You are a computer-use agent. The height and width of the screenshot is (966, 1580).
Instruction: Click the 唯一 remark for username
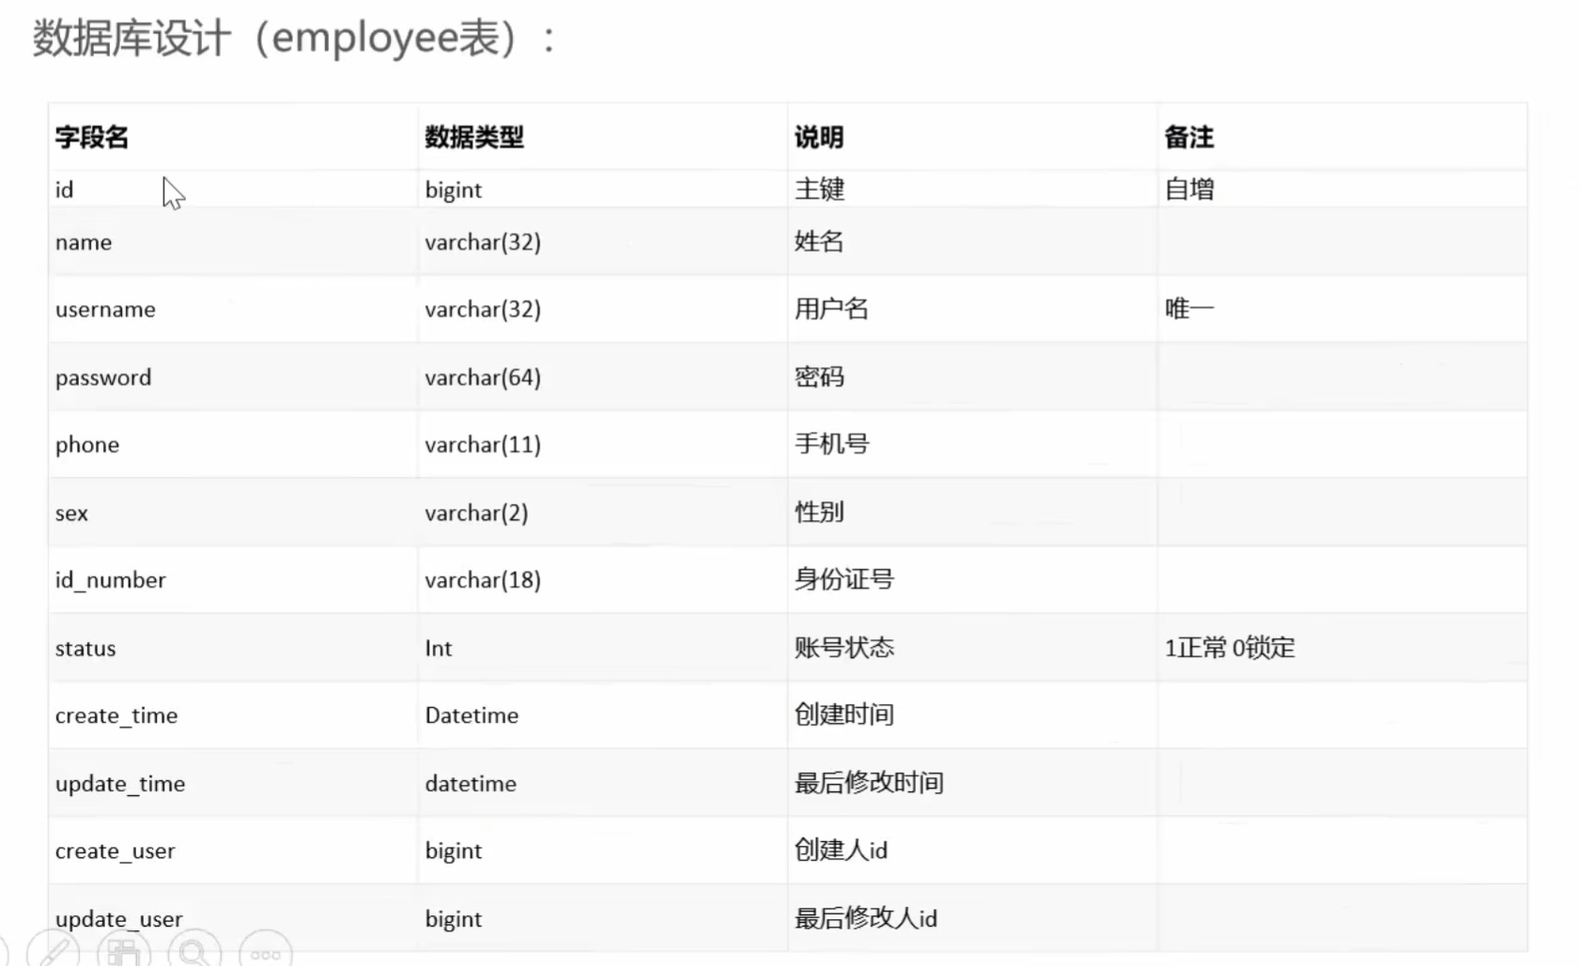[1189, 309]
